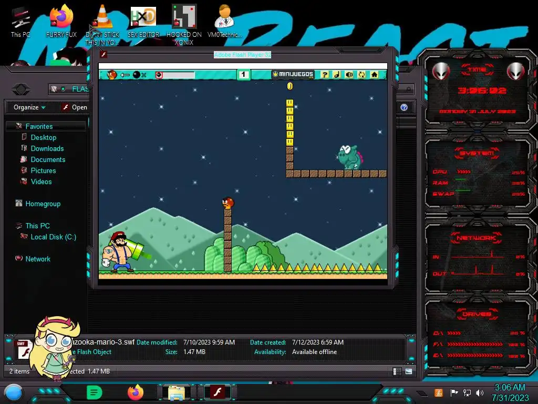Screen dimensions: 538x404
Task: Click the volume speaker tray icon
Action: click(479, 392)
